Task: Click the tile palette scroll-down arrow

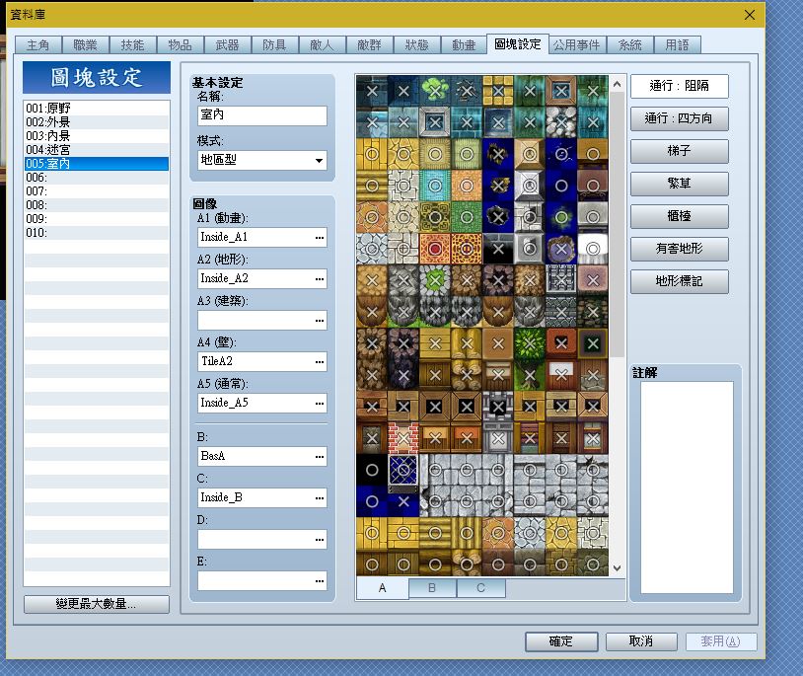Action: coord(618,568)
